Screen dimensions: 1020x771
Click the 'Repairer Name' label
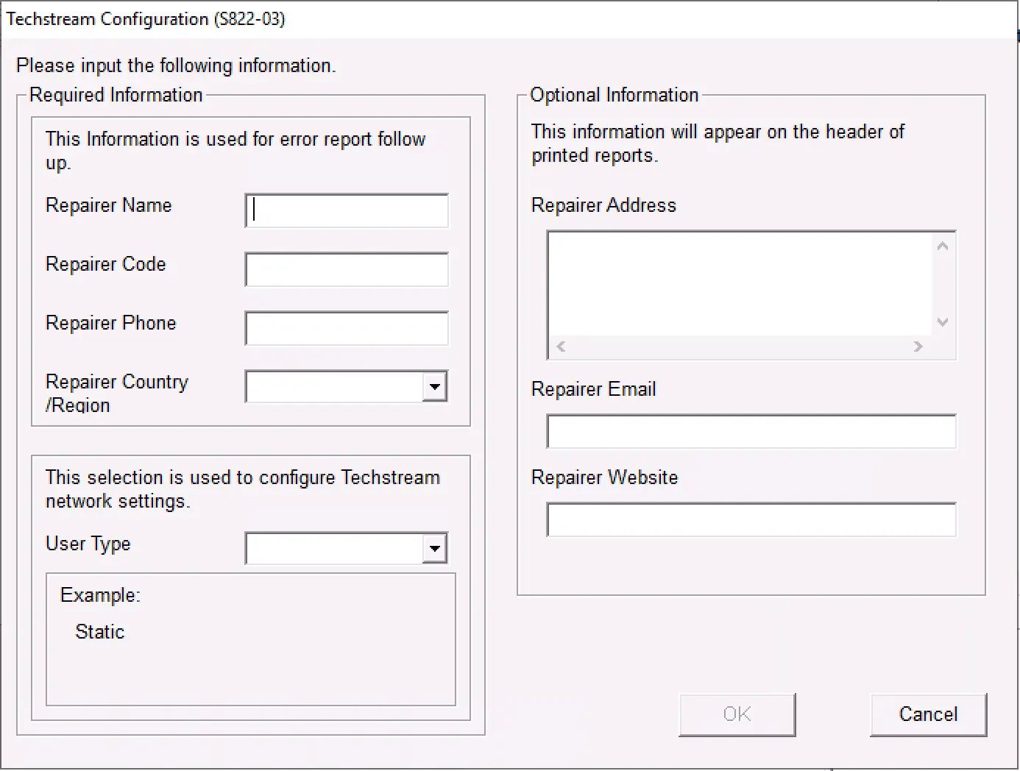click(x=108, y=205)
